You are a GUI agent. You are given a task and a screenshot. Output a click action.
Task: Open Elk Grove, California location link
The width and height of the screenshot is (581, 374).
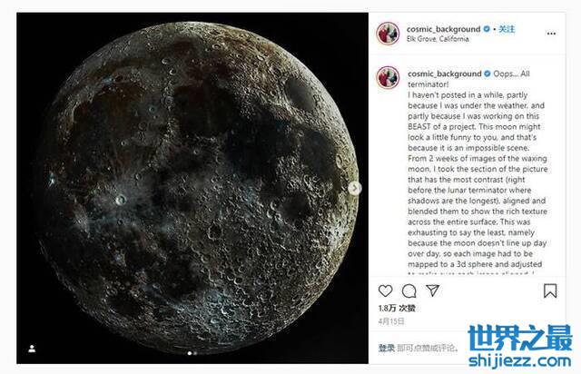[438, 39]
